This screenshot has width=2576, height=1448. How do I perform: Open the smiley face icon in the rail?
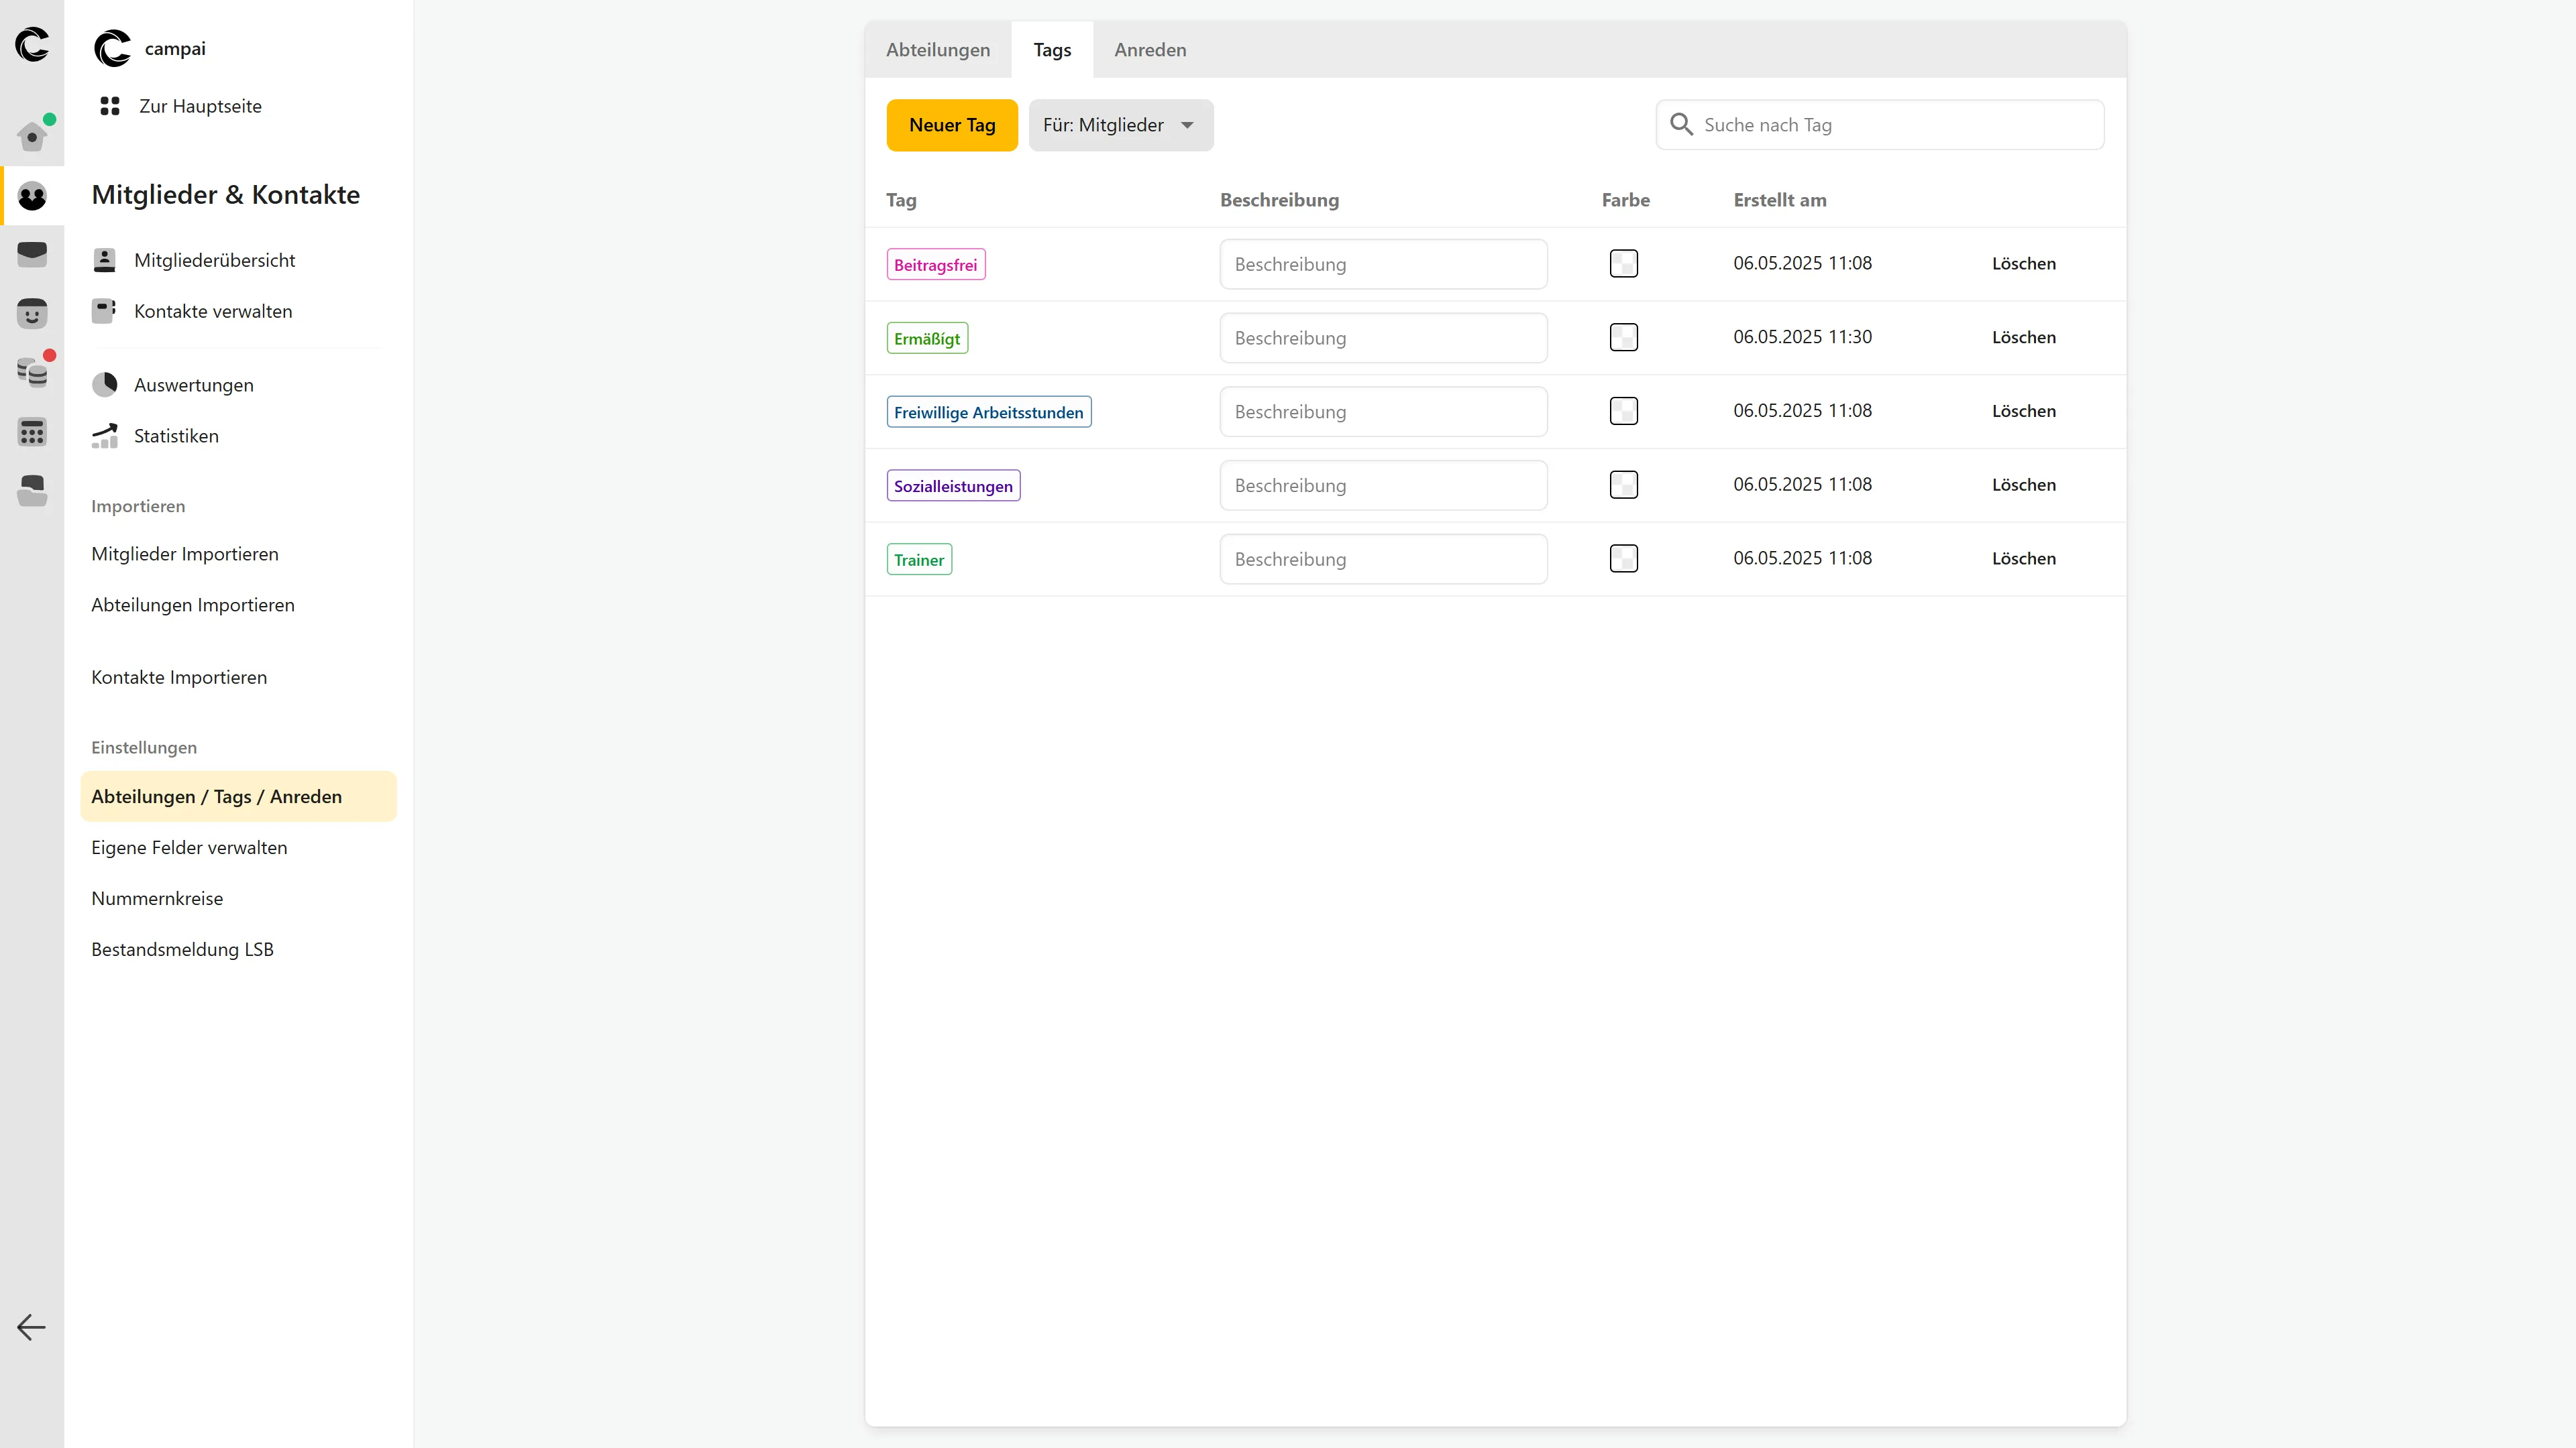click(x=32, y=313)
